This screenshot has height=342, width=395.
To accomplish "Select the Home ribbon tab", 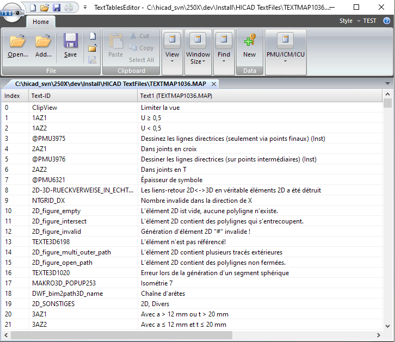I will (x=41, y=22).
